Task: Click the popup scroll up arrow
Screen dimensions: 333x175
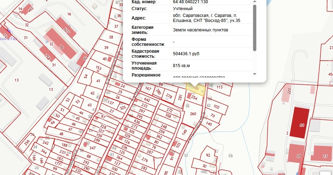Action: click(255, 2)
